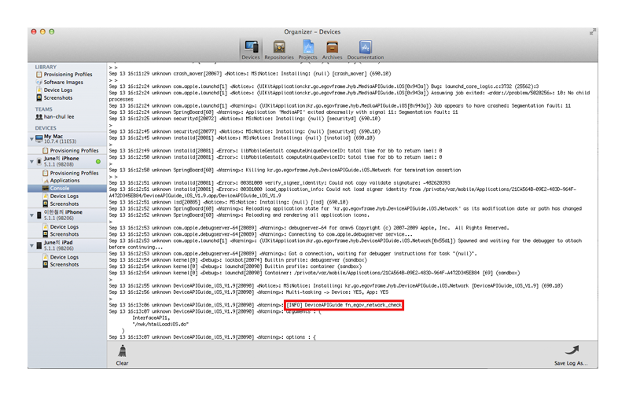629x393 pixels.
Task: Select Library Device Logs
Action: [59, 90]
